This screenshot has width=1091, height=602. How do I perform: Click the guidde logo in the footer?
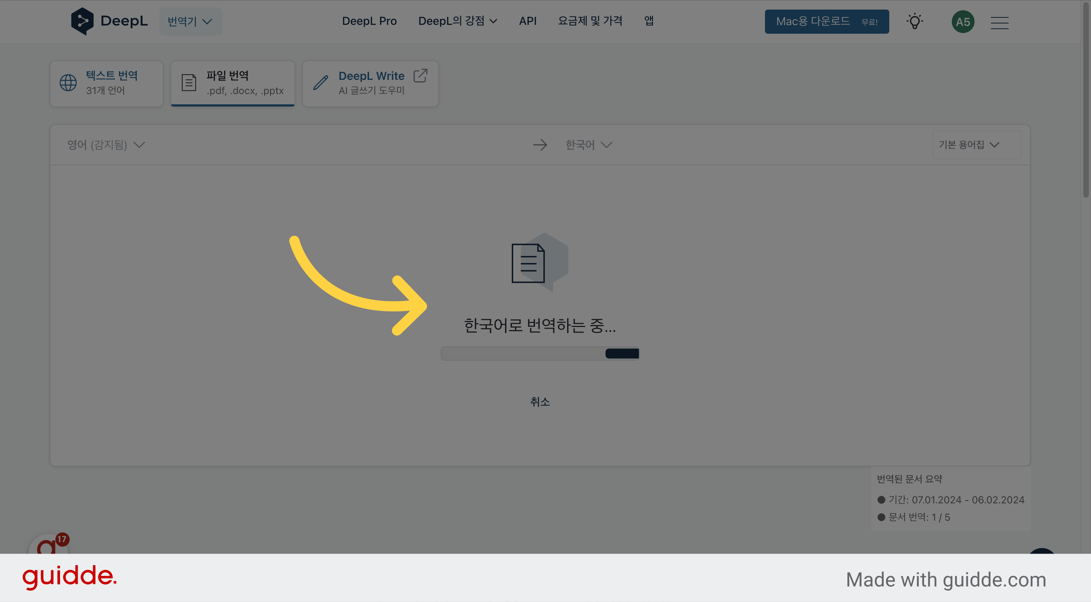point(70,578)
